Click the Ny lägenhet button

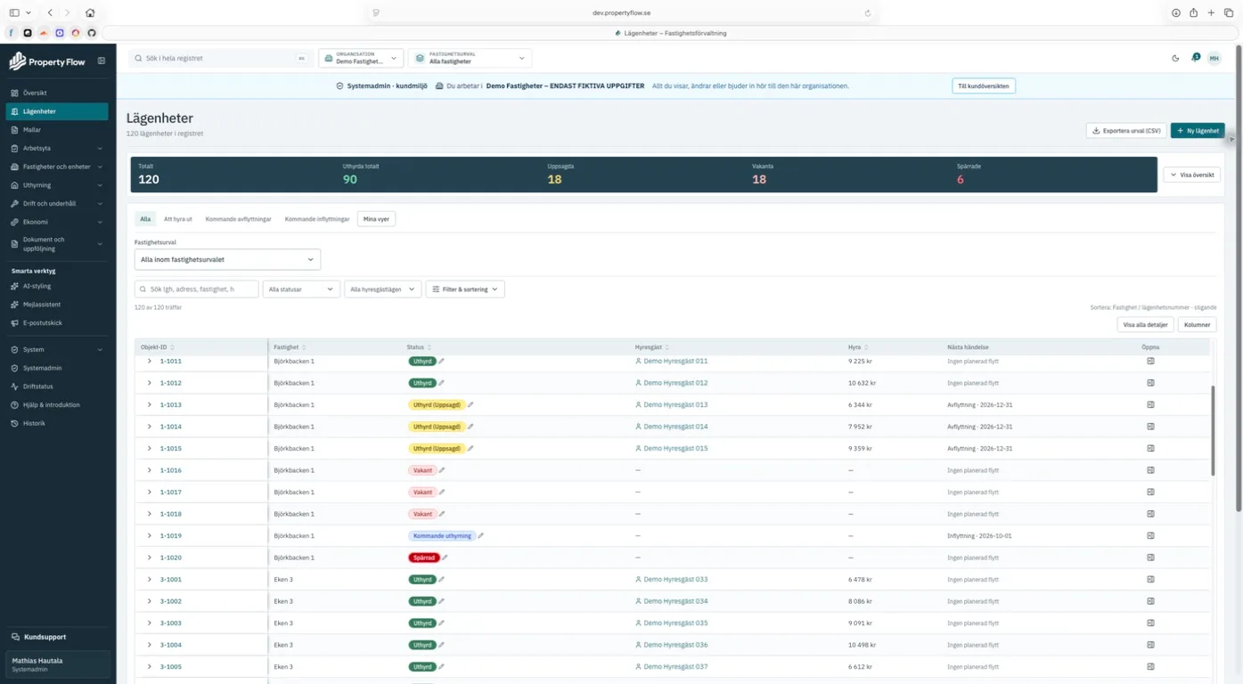click(x=1198, y=131)
